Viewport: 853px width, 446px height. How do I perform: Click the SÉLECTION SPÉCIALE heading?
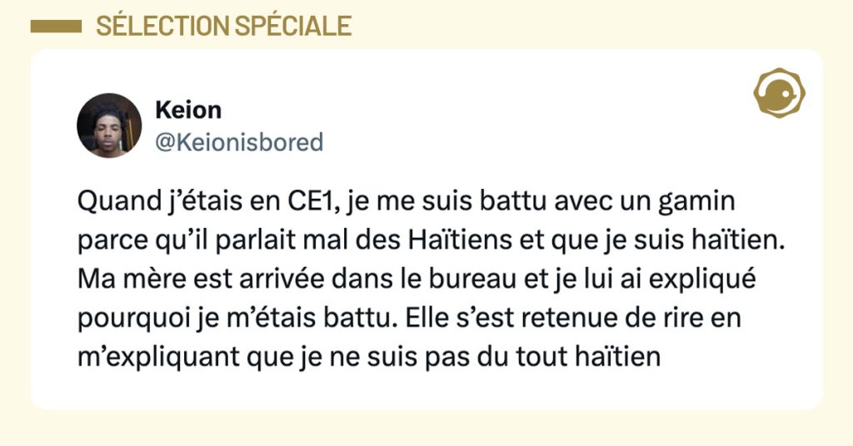pos(223,26)
